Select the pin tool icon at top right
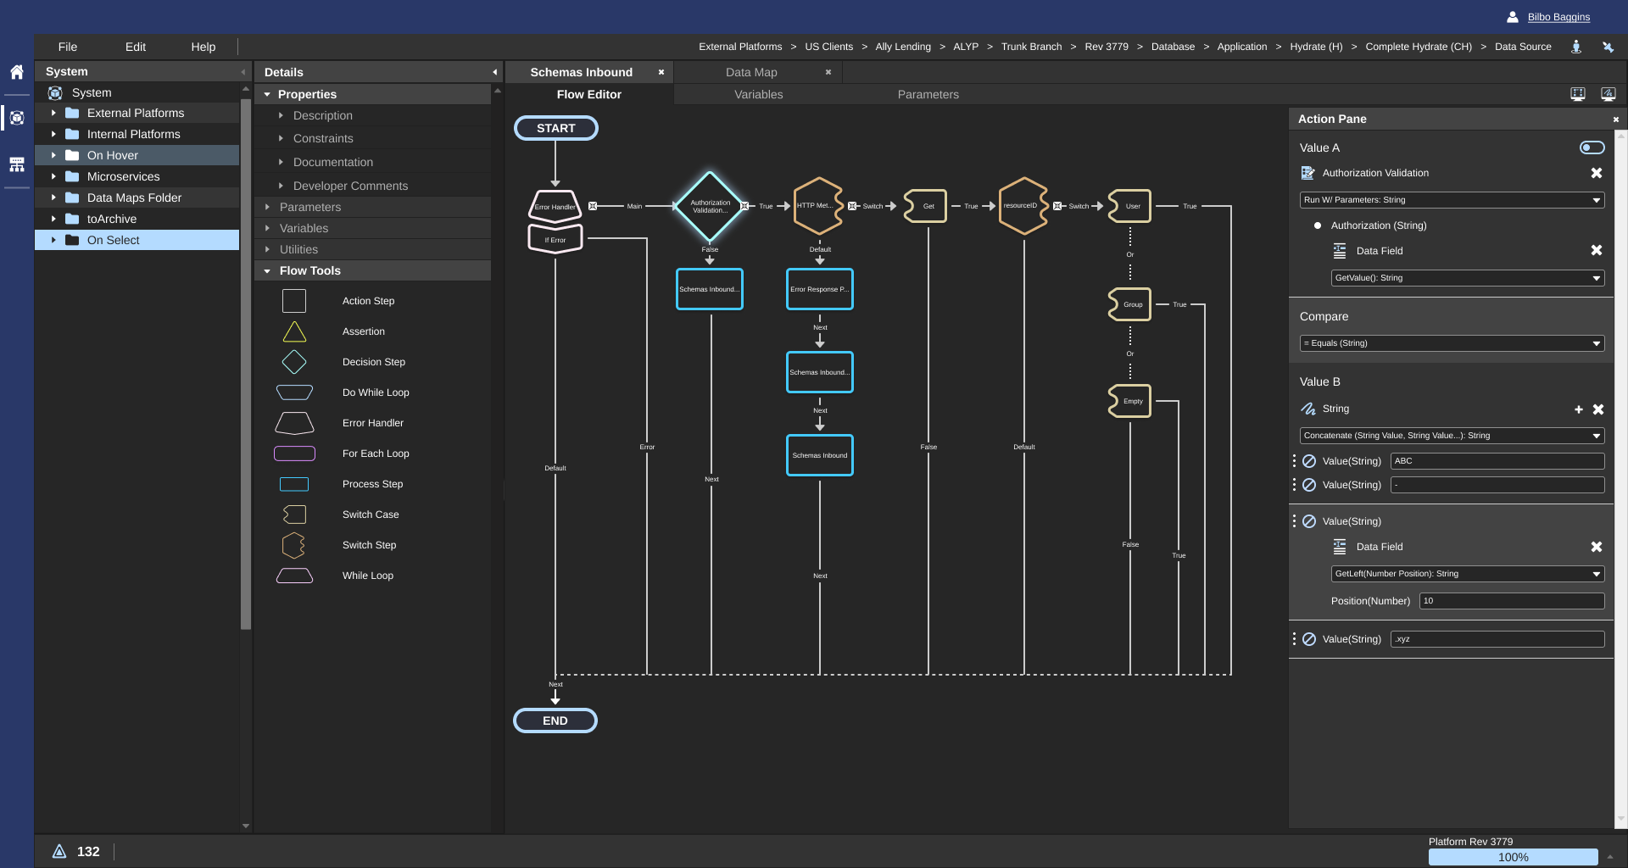This screenshot has width=1628, height=868. coord(1608,47)
